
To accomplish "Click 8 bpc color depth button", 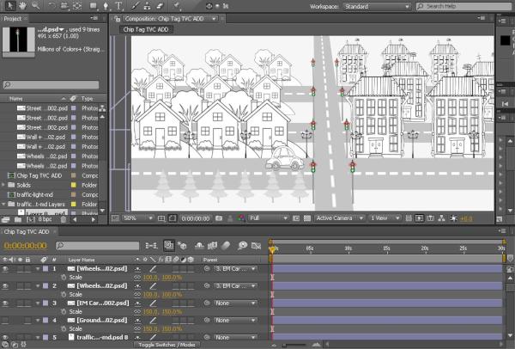I will coord(45,219).
